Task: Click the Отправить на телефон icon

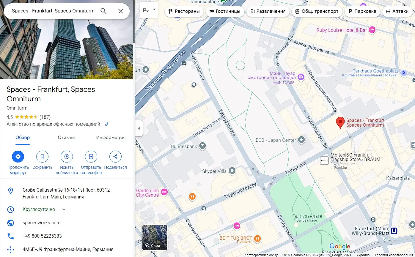Action: click(x=91, y=157)
